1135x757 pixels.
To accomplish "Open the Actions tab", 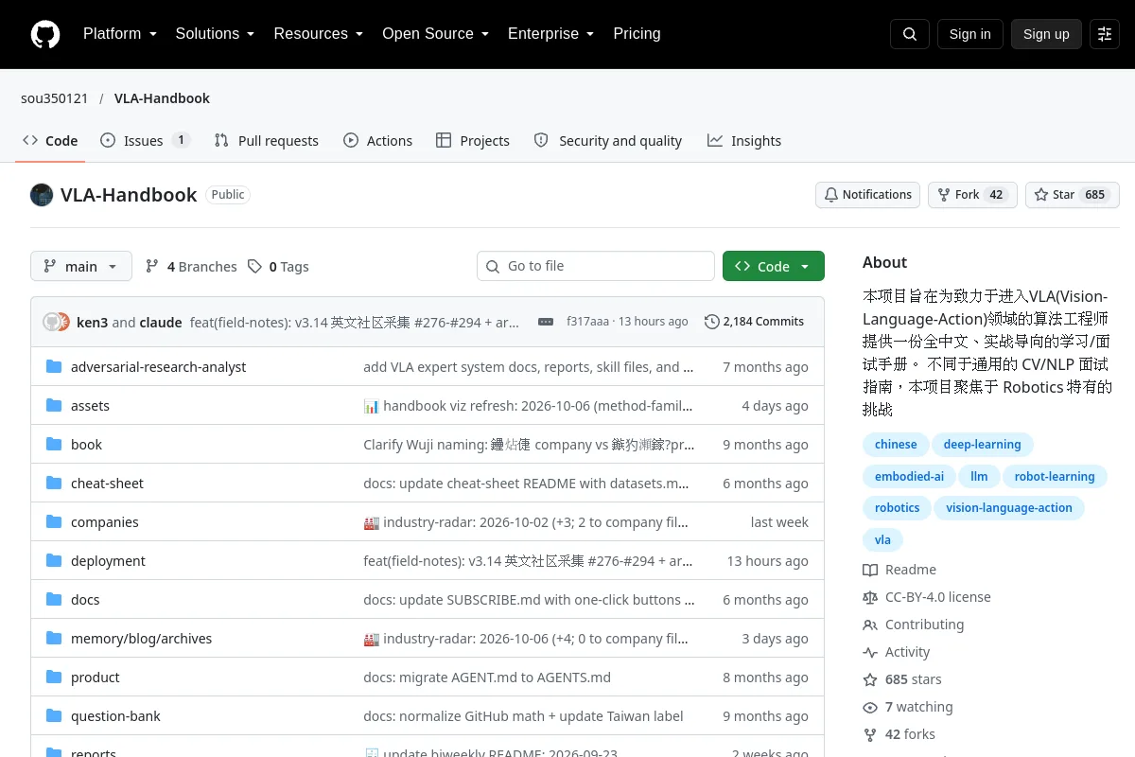I will pyautogui.click(x=377, y=141).
